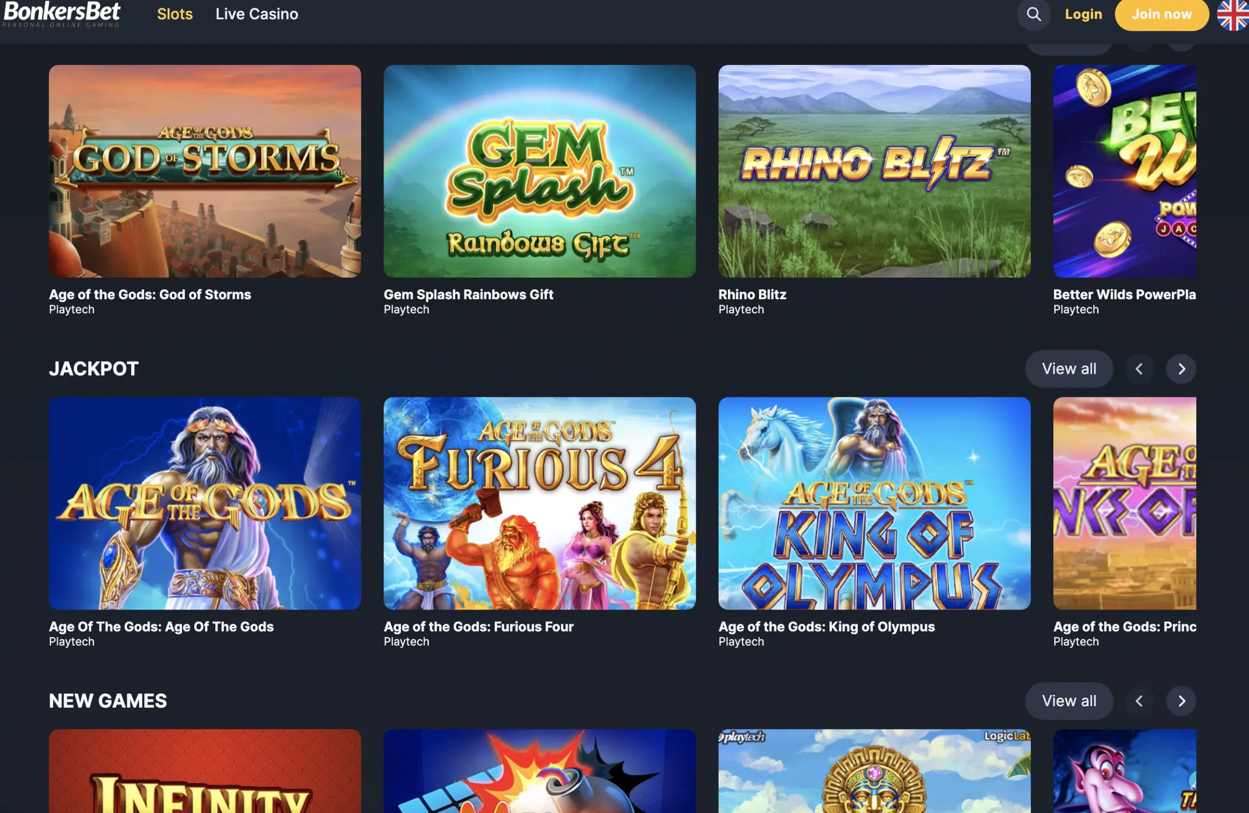Go to previous Jackpot games arrow
The height and width of the screenshot is (813, 1249).
point(1139,369)
